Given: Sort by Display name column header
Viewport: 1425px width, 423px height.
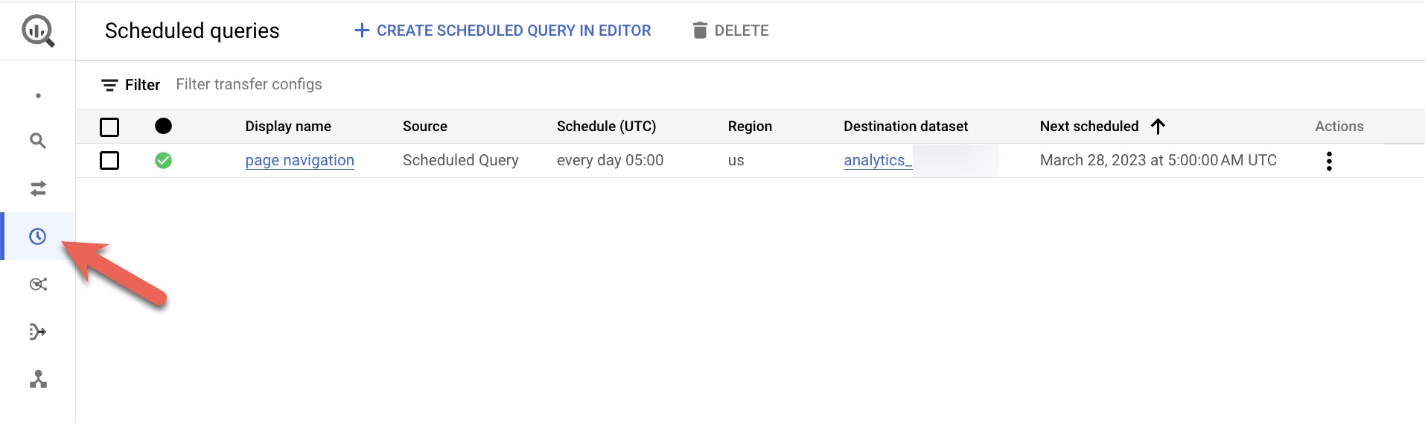Looking at the screenshot, I should tap(288, 126).
